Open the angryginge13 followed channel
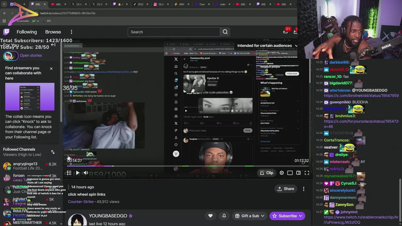The height and width of the screenshot is (226, 402). 30,166
